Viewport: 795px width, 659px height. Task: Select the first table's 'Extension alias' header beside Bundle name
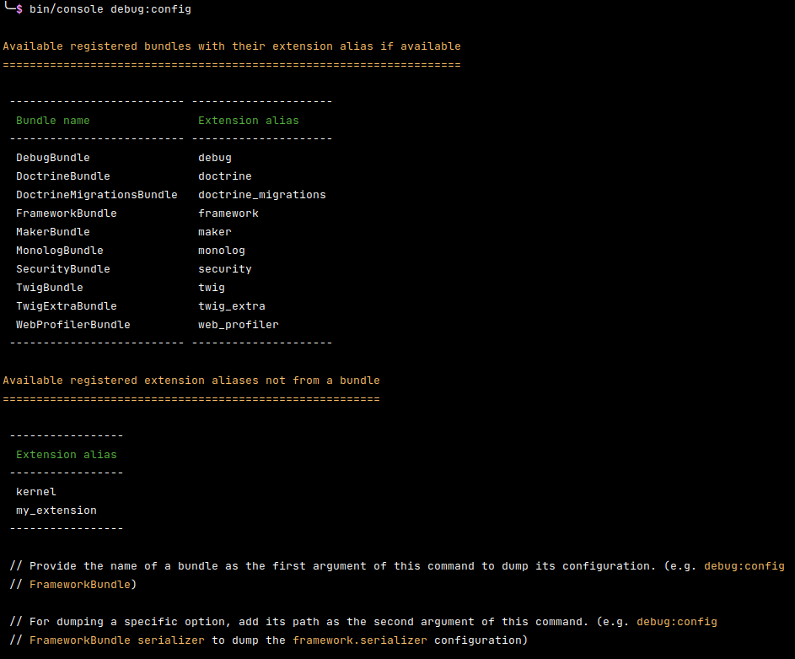249,120
